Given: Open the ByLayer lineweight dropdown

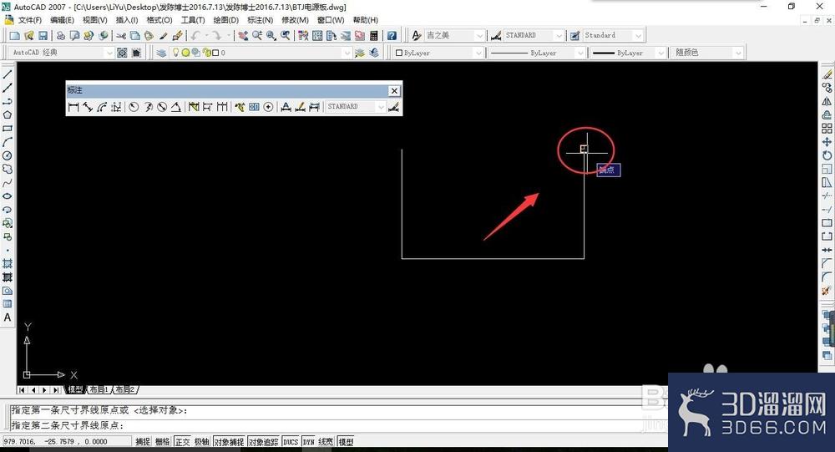Looking at the screenshot, I should [660, 53].
